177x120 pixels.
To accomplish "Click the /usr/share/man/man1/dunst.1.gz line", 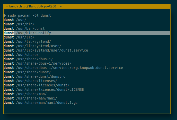I will 47,103.
